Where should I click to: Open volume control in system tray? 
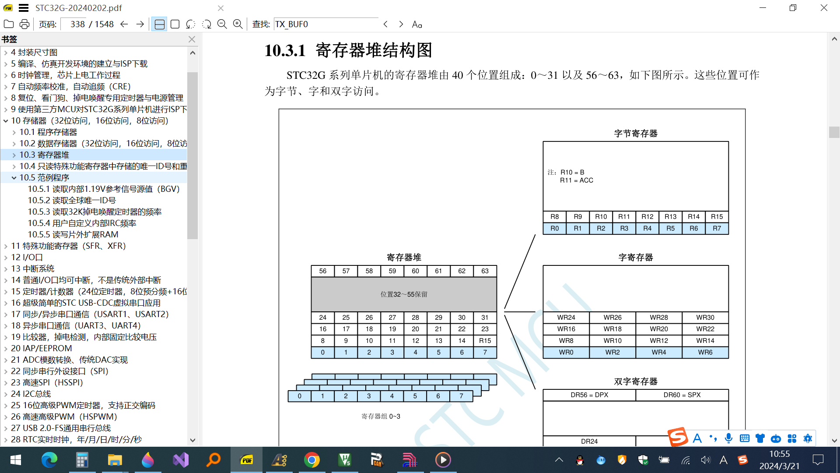(705, 460)
